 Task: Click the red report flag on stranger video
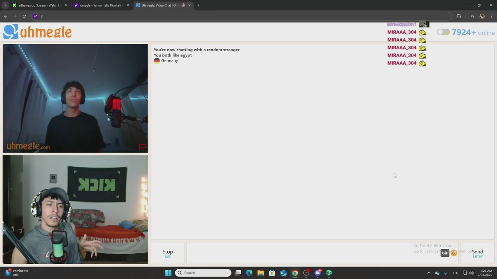(x=142, y=147)
